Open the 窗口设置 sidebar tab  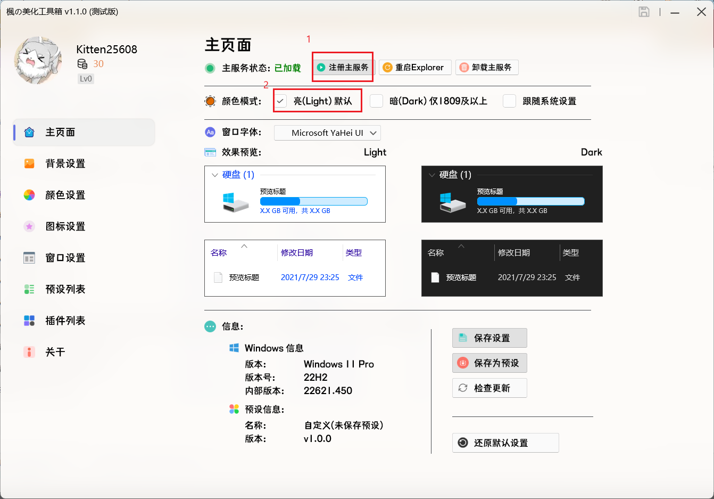[x=84, y=258]
